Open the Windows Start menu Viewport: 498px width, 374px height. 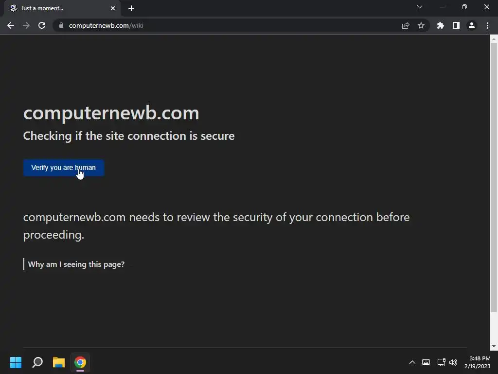(16, 362)
